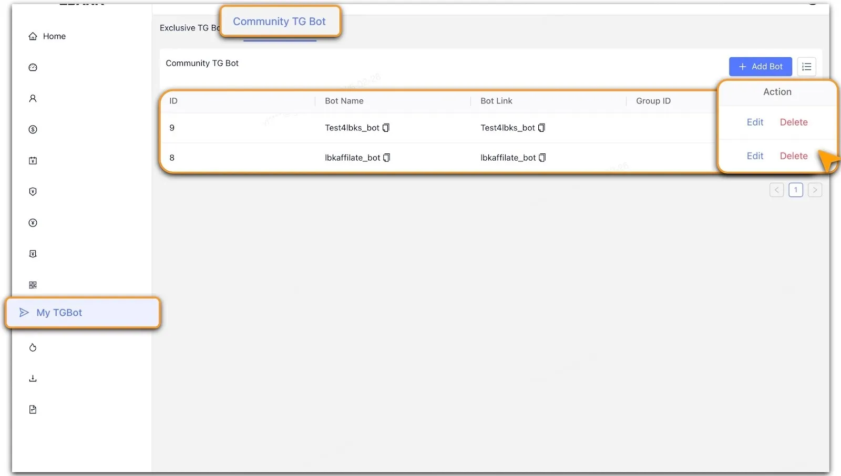This screenshot has height=476, width=841.
Task: Open the download icon in sidebar
Action: click(x=33, y=378)
